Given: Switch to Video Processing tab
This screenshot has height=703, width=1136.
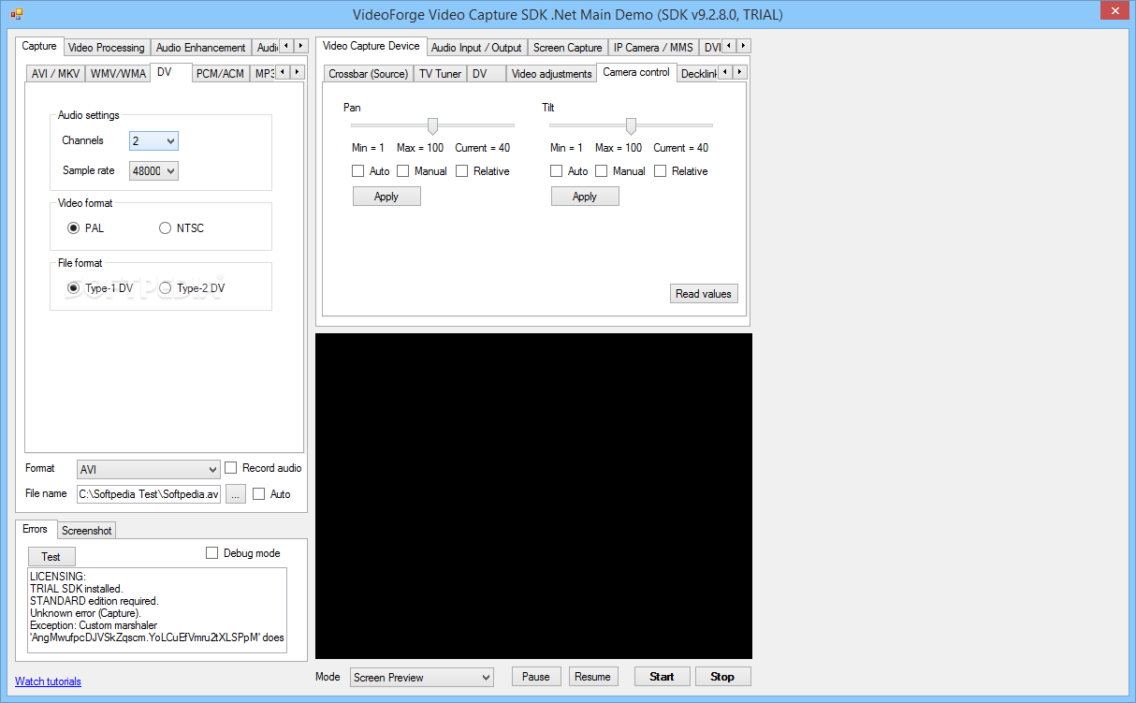Looking at the screenshot, I should (x=107, y=48).
